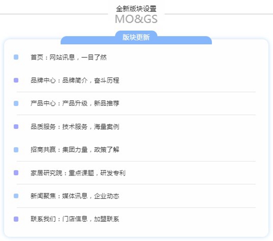Open 产品中心：产品升级，新品推荐 entry
Screen dimensions: 273x241
[x=75, y=103]
